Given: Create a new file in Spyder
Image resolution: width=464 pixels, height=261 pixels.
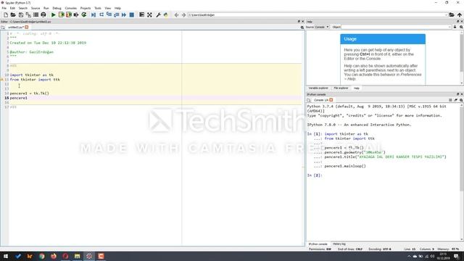Looking at the screenshot, I should point(6,14).
